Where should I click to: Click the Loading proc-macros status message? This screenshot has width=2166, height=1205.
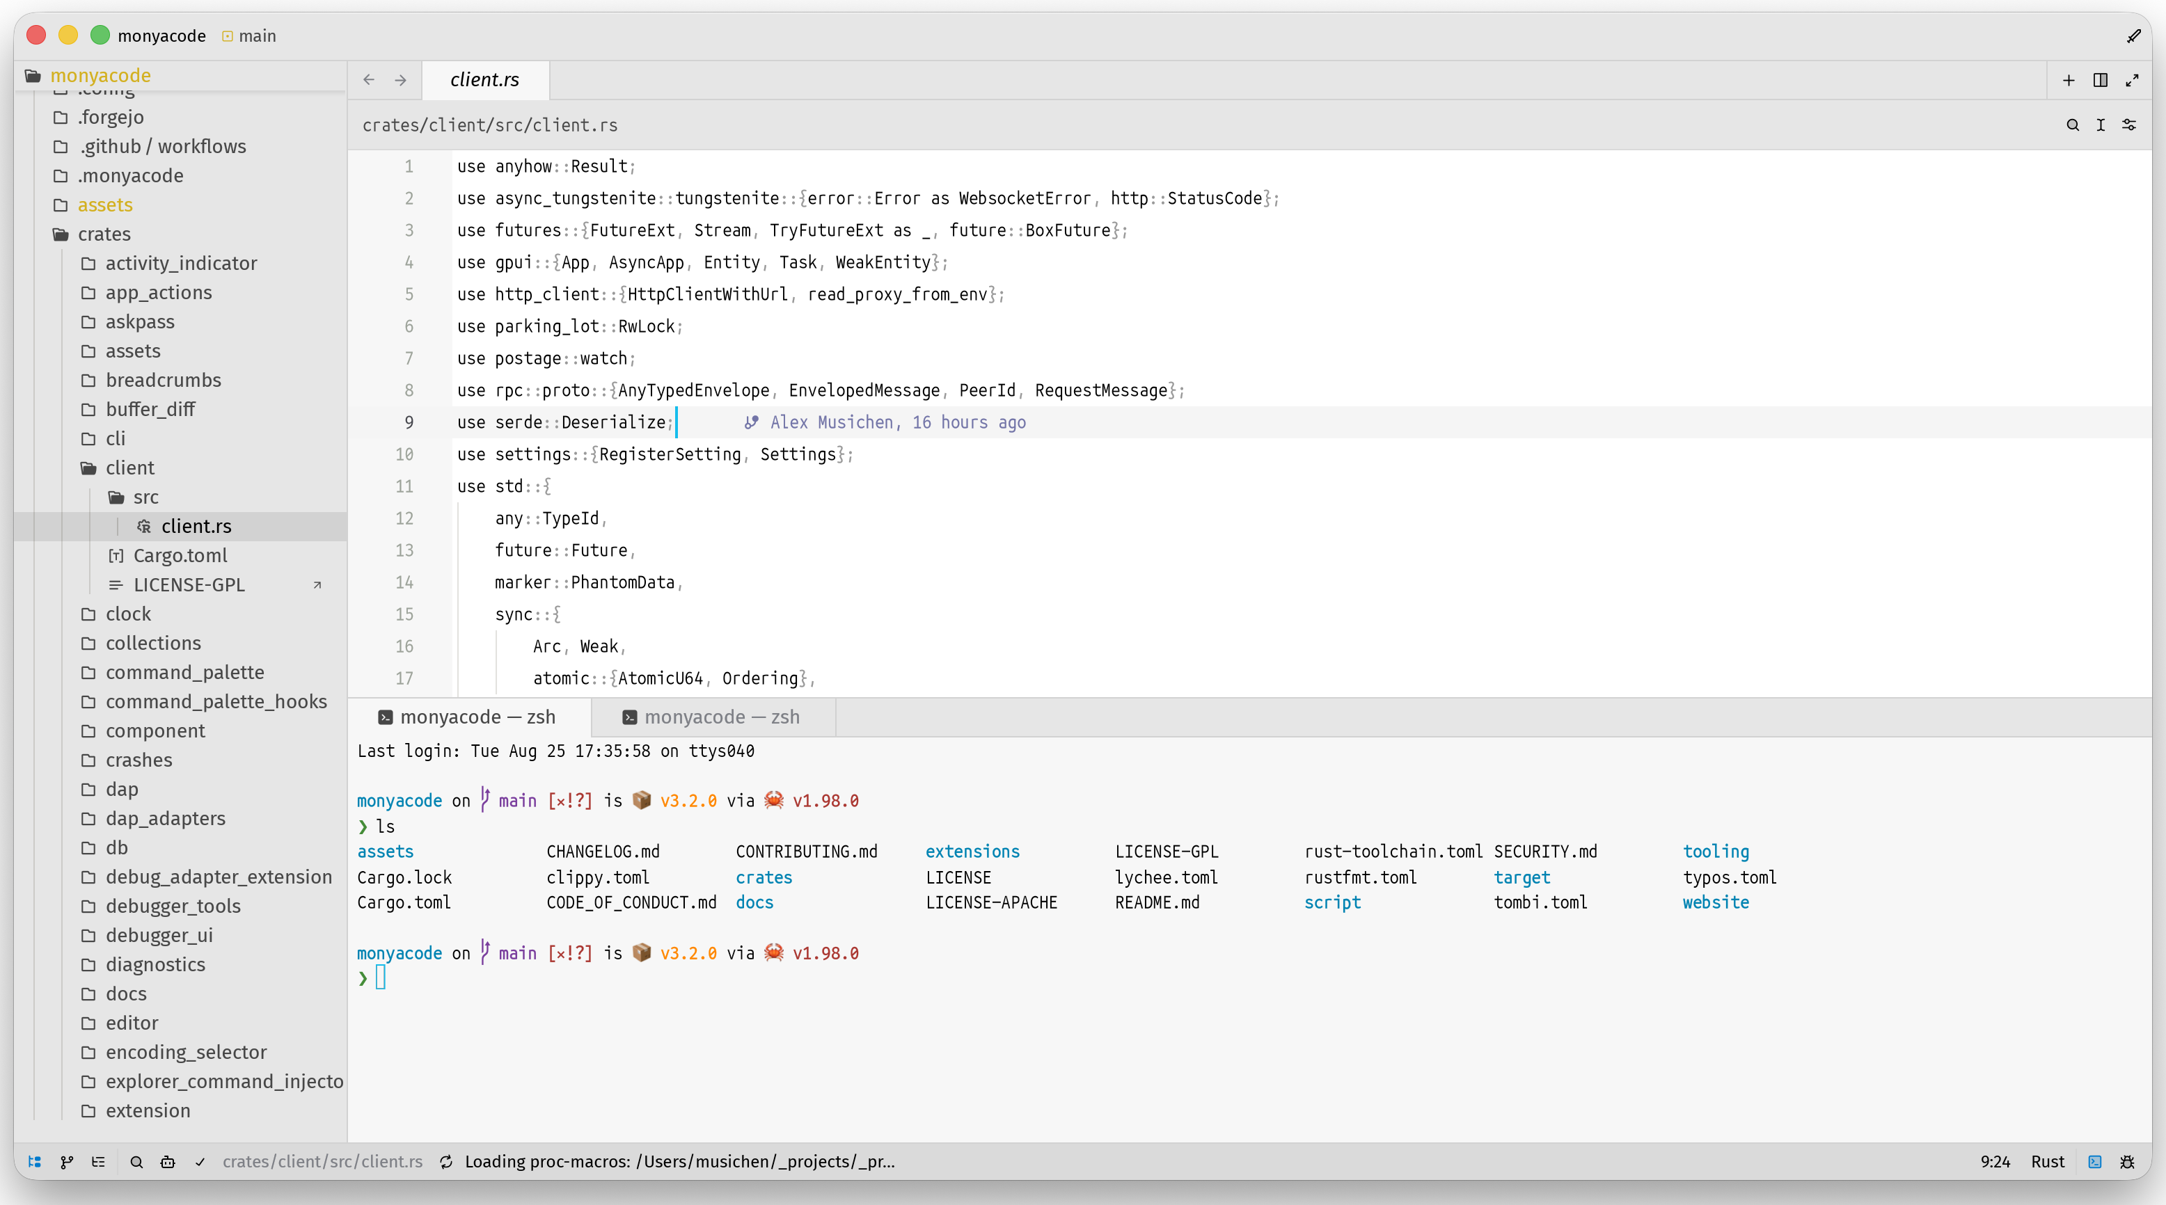[x=679, y=1161]
